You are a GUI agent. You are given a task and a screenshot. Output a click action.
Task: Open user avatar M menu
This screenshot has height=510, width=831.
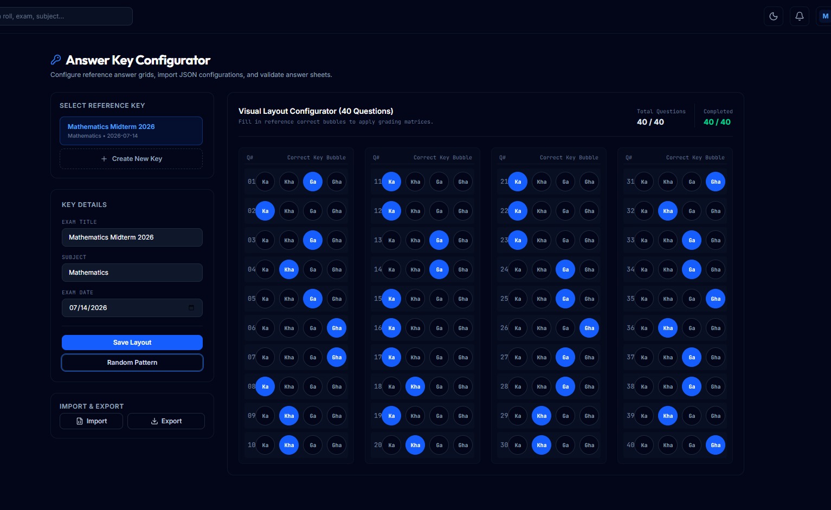pos(824,16)
